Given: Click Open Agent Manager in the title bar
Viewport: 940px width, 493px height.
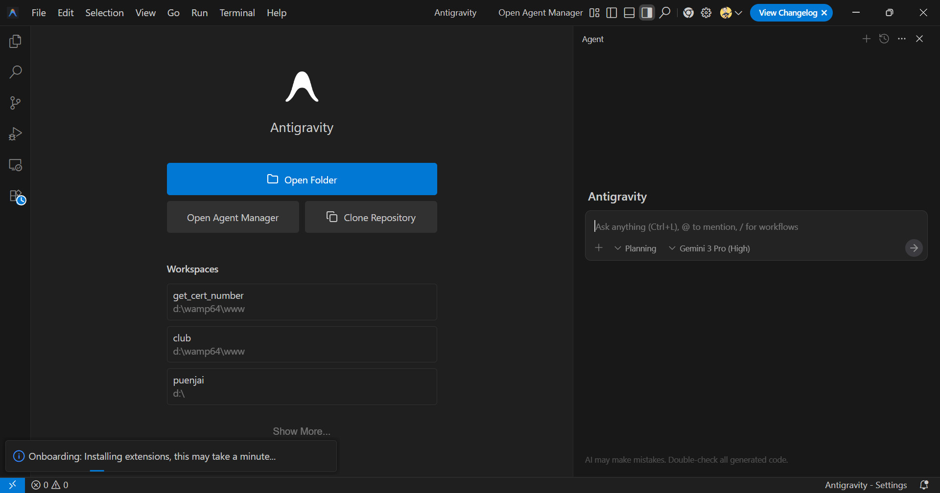Looking at the screenshot, I should 540,13.
